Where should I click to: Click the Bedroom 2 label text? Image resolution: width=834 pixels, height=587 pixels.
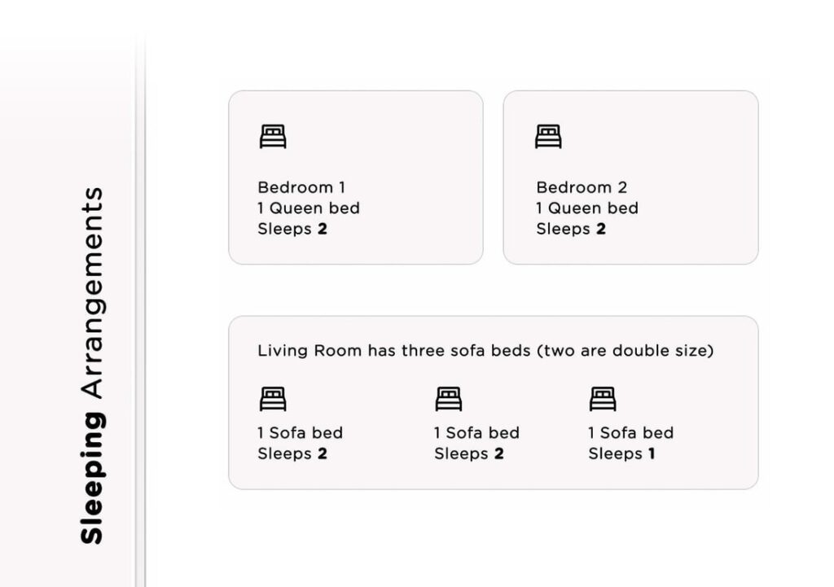click(x=582, y=187)
